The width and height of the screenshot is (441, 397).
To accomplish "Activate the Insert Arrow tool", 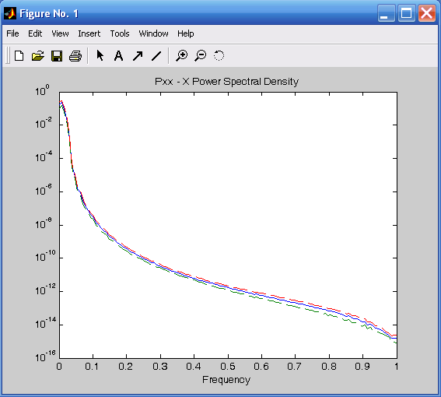I will pyautogui.click(x=138, y=56).
